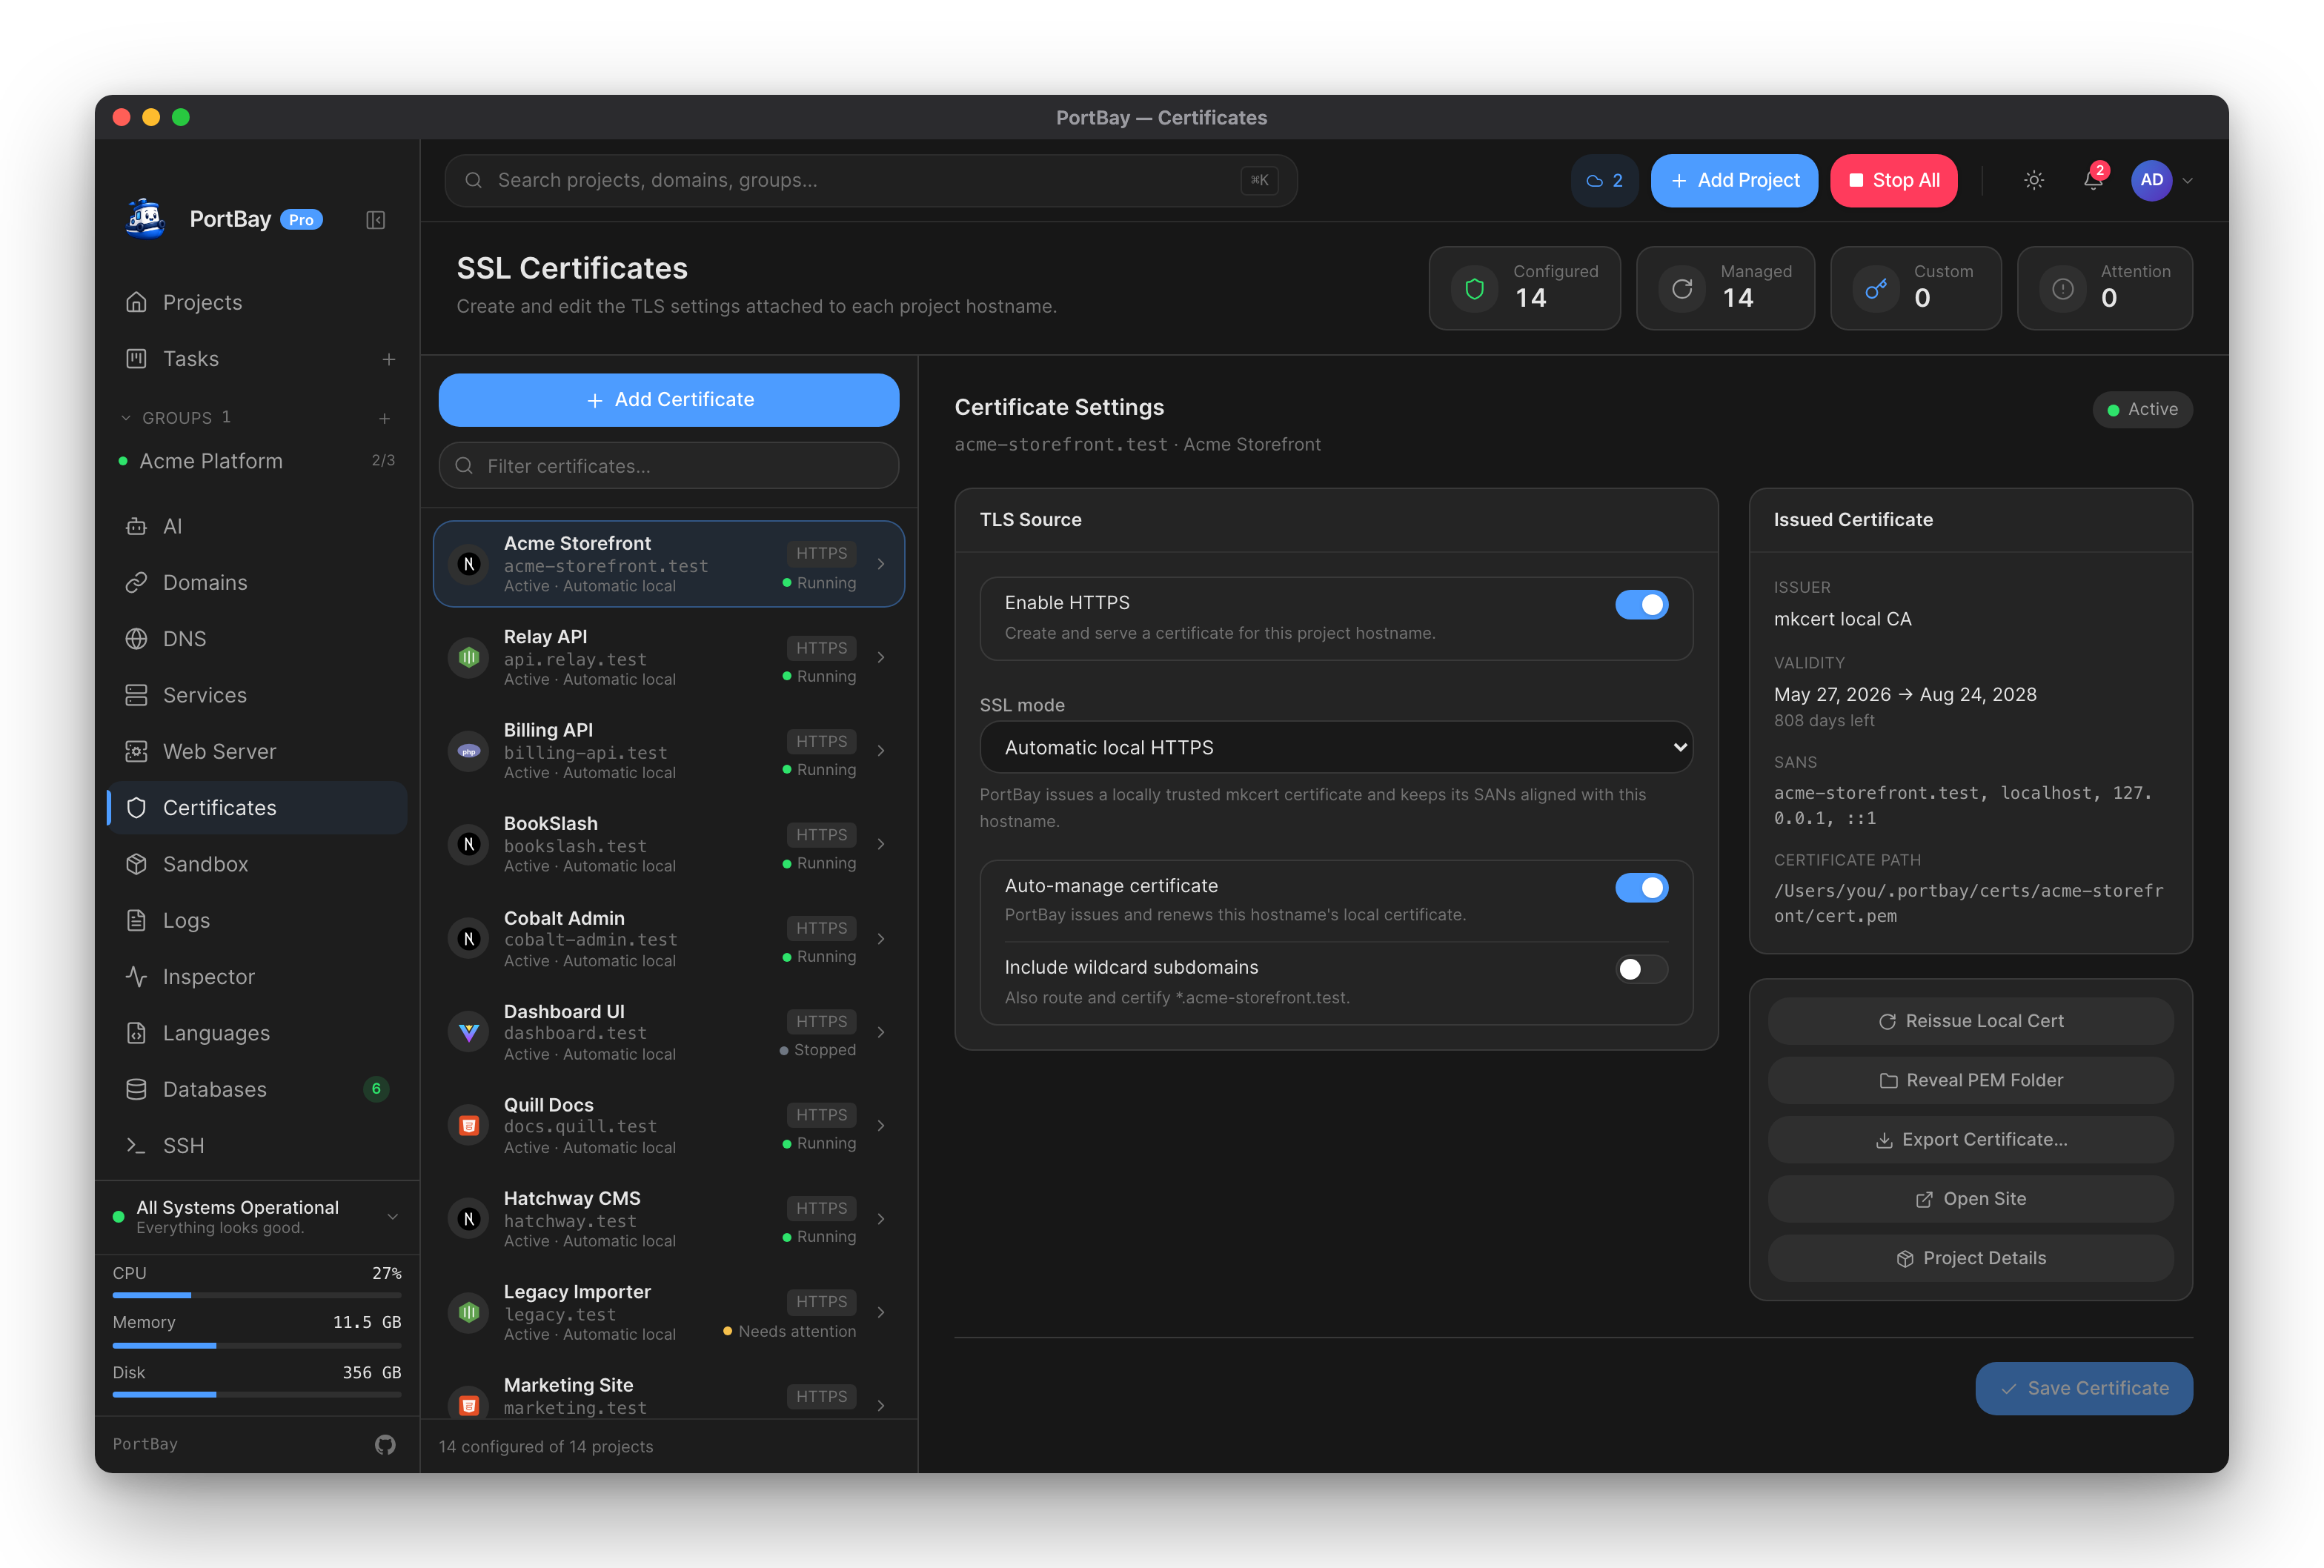The width and height of the screenshot is (2324, 1568).
Task: Add a new group plus icon
Action: coord(384,418)
